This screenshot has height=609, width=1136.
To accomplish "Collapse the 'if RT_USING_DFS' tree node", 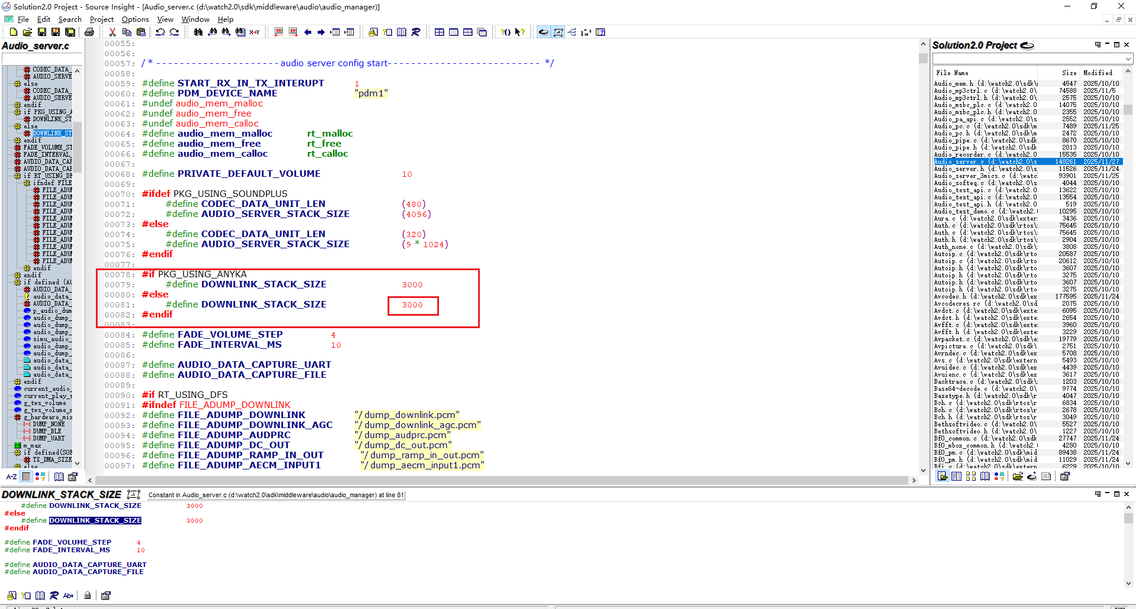I will pos(18,176).
